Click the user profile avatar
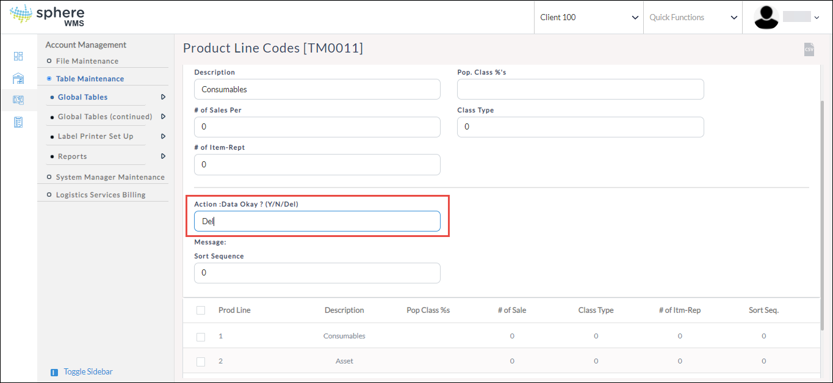 [766, 17]
